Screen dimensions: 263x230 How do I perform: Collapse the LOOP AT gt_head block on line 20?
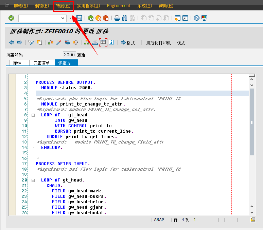33,180
